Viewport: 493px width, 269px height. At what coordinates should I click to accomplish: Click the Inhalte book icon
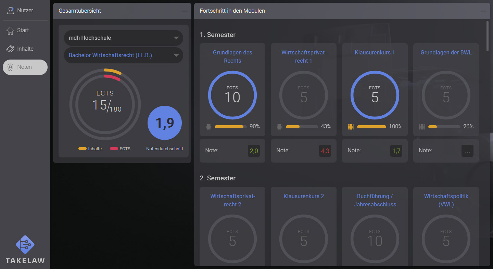click(10, 49)
